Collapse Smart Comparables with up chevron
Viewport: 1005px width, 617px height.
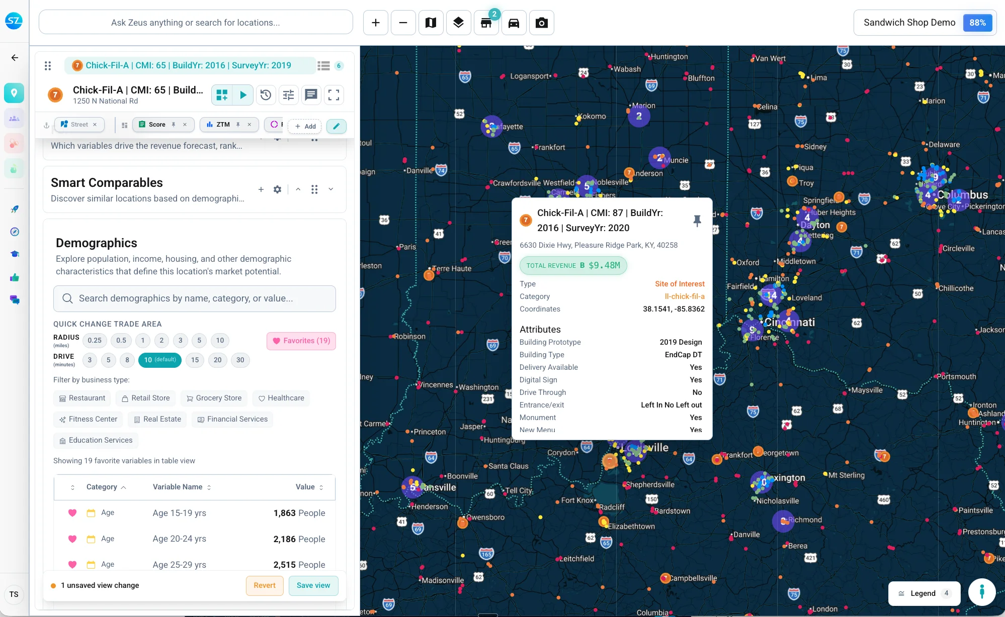(x=298, y=189)
